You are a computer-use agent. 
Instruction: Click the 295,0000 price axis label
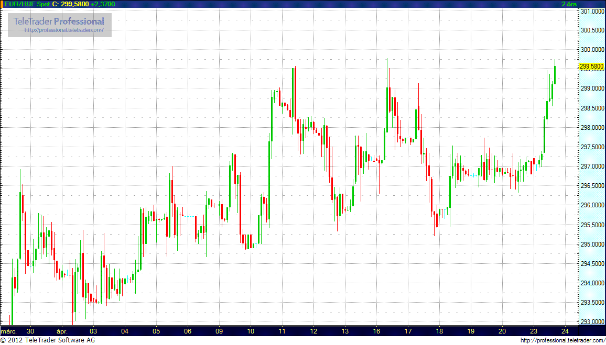(593, 244)
